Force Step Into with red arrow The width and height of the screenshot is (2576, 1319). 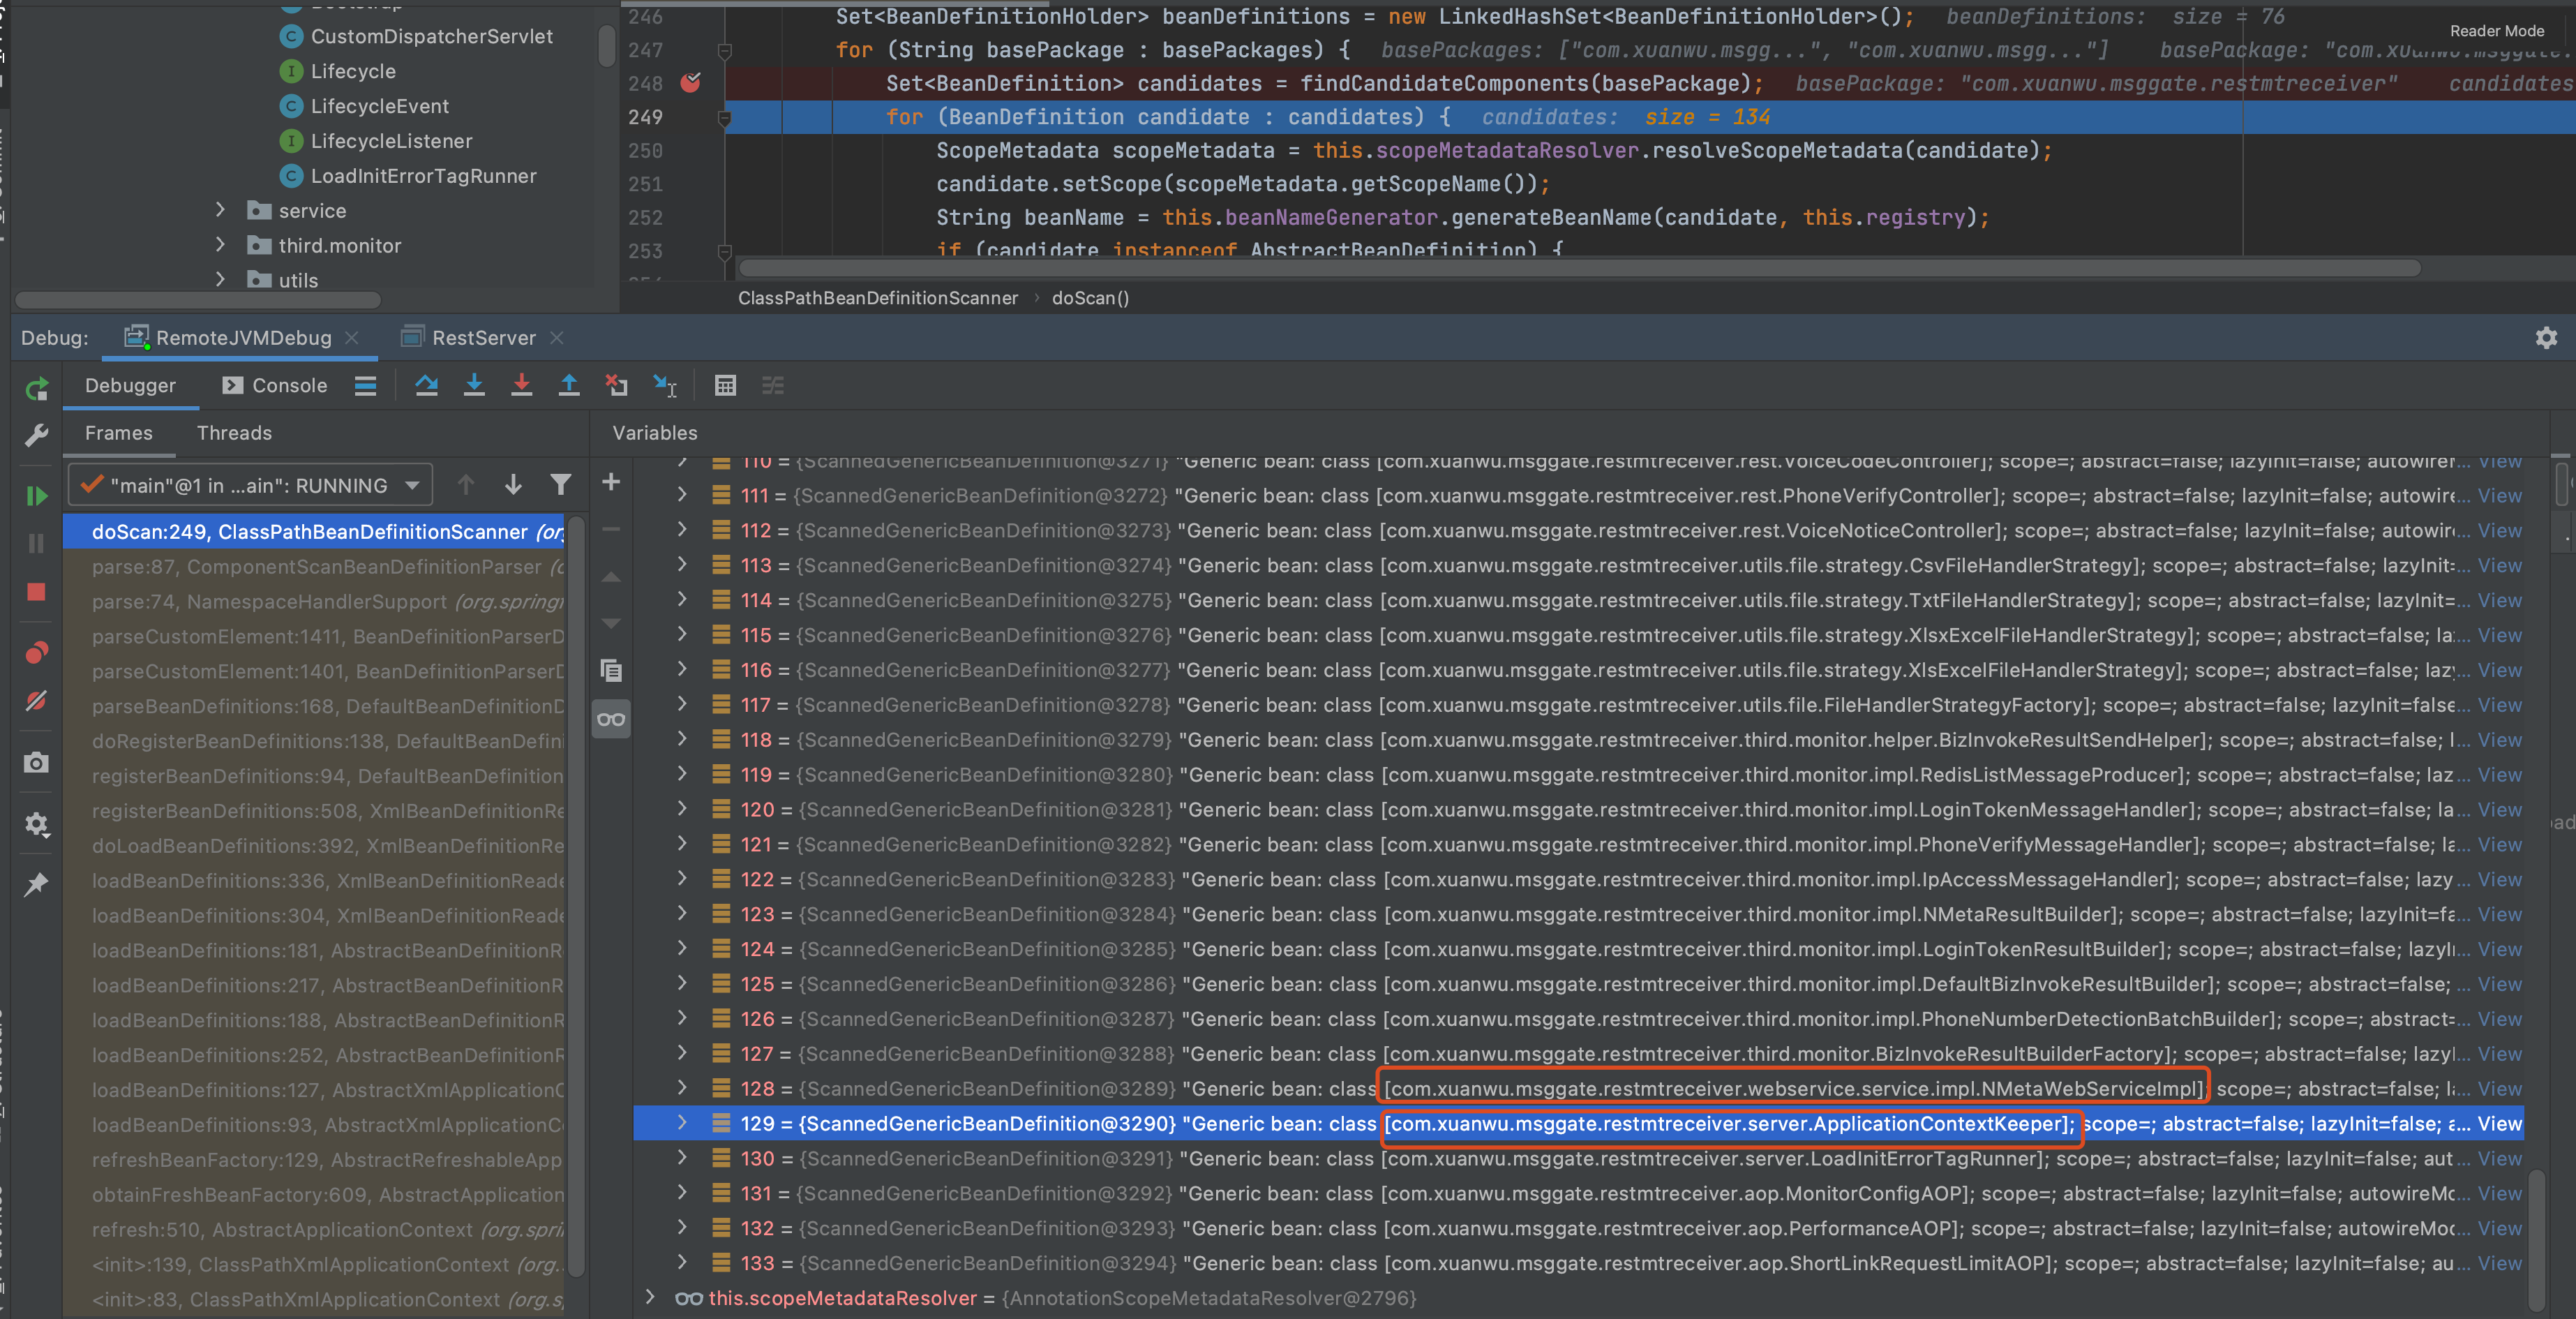tap(521, 385)
